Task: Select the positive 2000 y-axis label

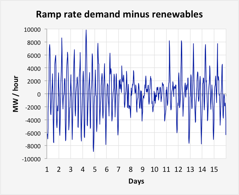Action: point(34,81)
